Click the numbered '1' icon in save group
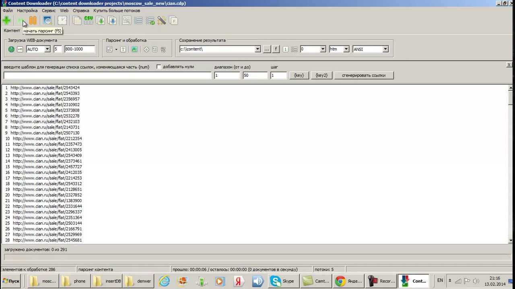Image resolution: width=515 pixels, height=289 pixels. [285, 49]
